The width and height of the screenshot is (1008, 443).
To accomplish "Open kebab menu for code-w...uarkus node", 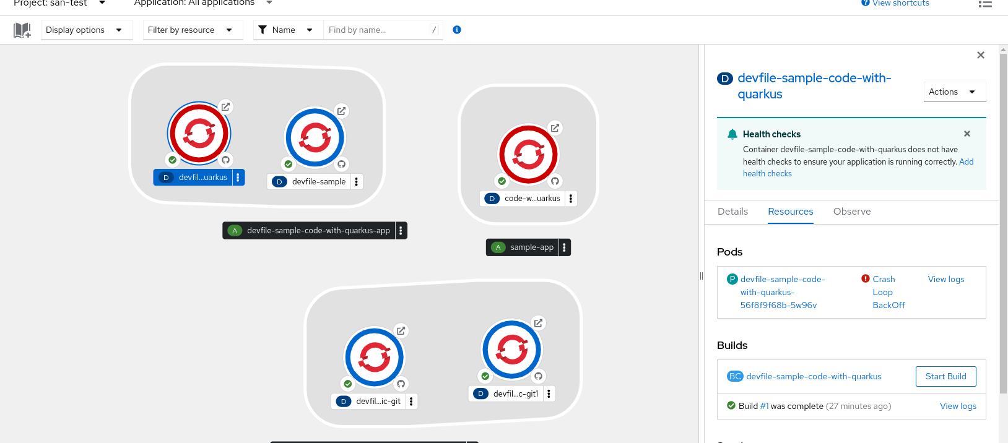I will 571,199.
